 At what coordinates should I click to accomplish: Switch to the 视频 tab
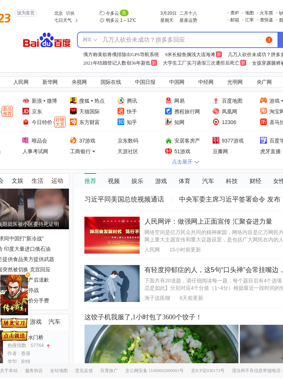[x=114, y=181]
